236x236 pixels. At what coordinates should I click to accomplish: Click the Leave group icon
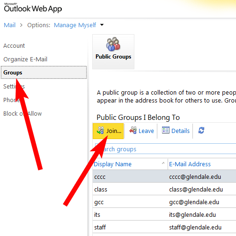(133, 130)
